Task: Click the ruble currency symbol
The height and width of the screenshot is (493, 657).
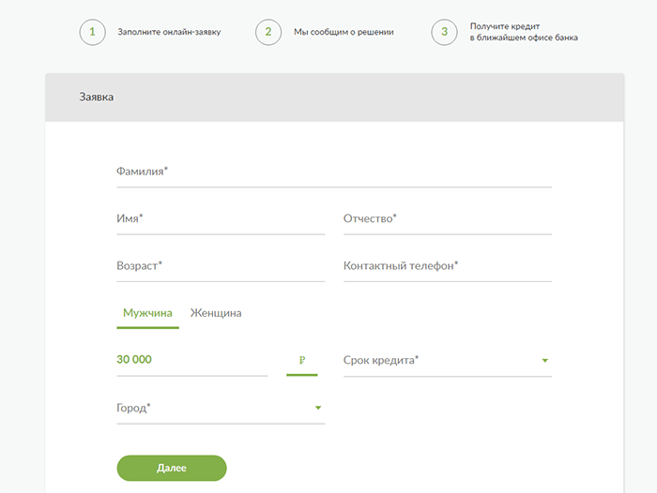Action: pos(301,360)
